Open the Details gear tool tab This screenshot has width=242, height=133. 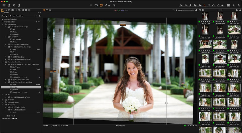coord(26,10)
